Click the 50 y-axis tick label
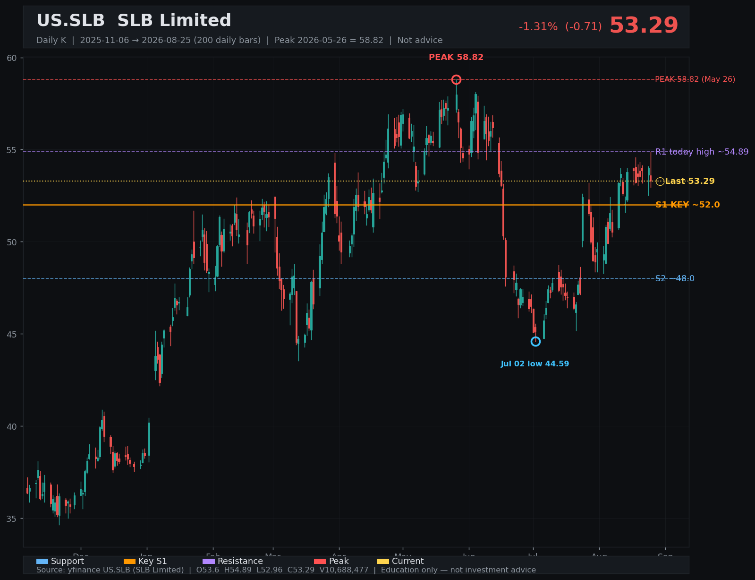755x580 pixels. tap(12, 242)
